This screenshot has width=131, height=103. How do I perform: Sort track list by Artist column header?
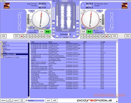click(50, 42)
